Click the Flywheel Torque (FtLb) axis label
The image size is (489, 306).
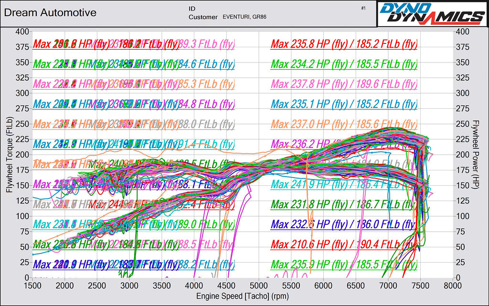click(x=10, y=155)
